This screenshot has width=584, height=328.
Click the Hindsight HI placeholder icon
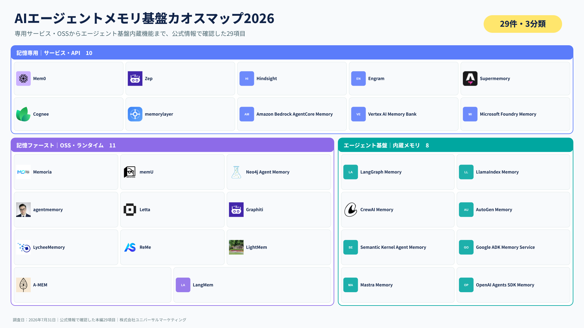[x=247, y=79]
